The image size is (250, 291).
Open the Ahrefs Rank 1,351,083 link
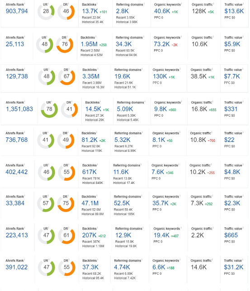pyautogui.click(x=19, y=109)
